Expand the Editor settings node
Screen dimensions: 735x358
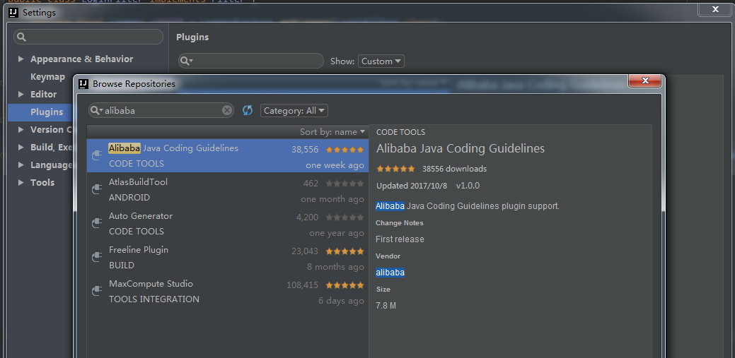(21, 94)
